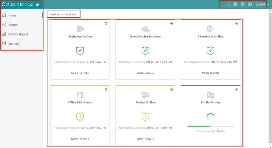The image size is (272, 148).
Task: Open the Project Online card gear settings
Action: (171, 89)
